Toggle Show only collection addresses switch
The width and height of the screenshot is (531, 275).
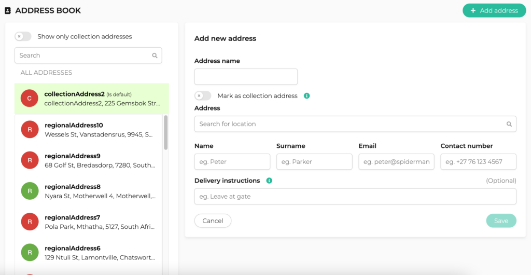(23, 36)
